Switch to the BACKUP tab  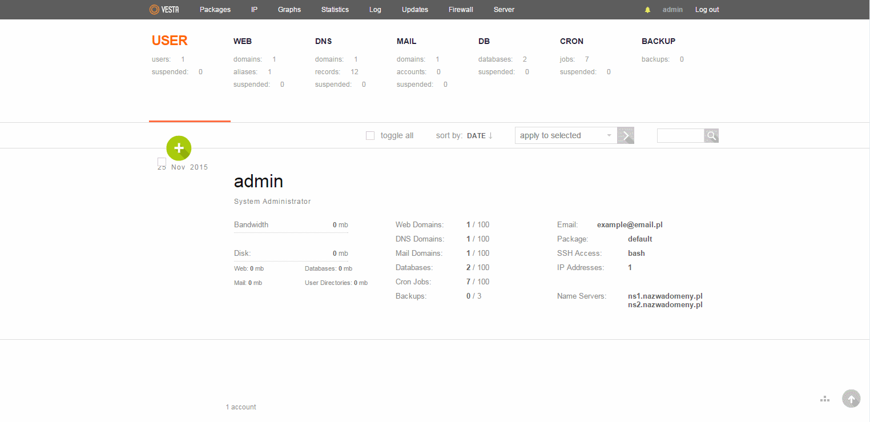[x=658, y=41]
